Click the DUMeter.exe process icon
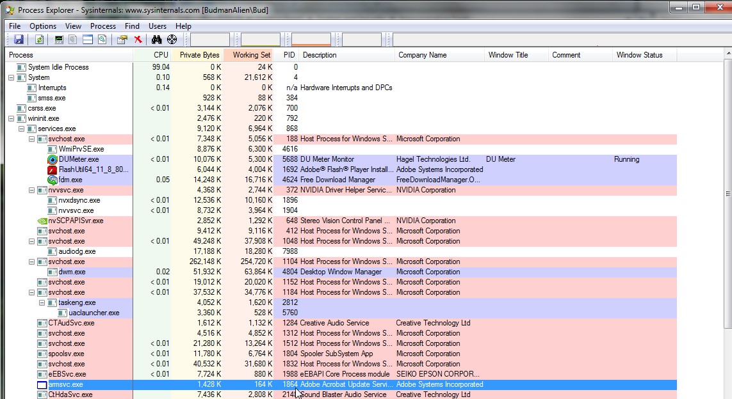The height and width of the screenshot is (399, 732). pos(53,159)
